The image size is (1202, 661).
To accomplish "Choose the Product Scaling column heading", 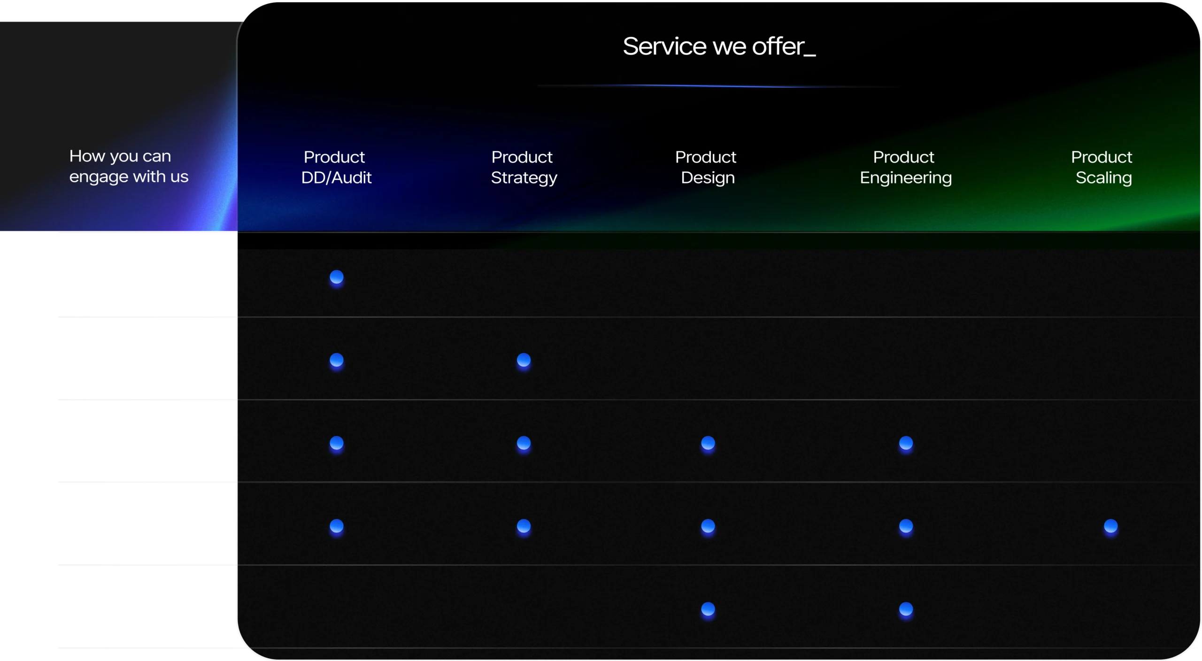I will pyautogui.click(x=1102, y=167).
